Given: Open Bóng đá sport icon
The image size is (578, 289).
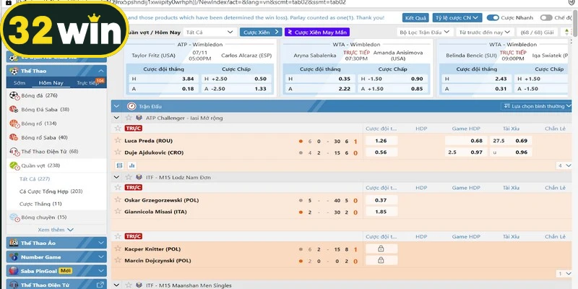Looking at the screenshot, I should coord(14,95).
